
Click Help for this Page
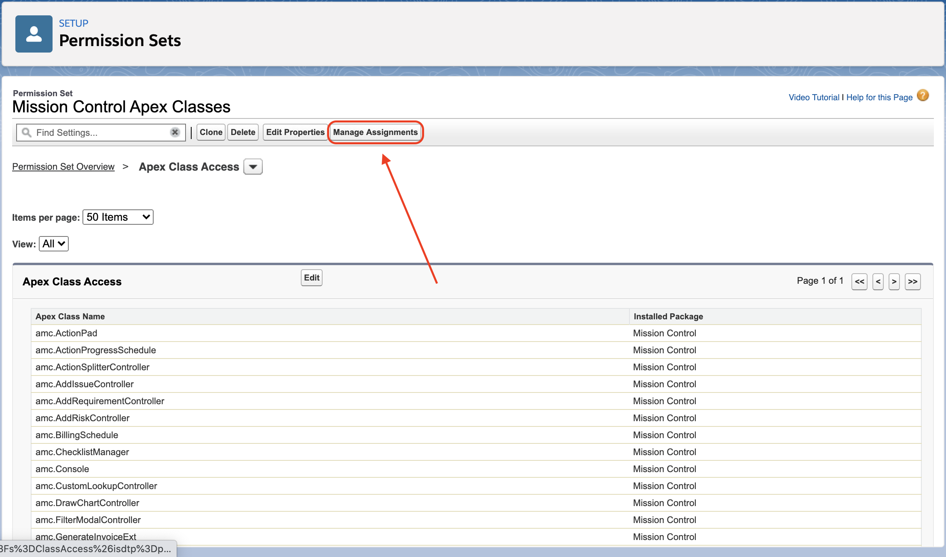[879, 97]
